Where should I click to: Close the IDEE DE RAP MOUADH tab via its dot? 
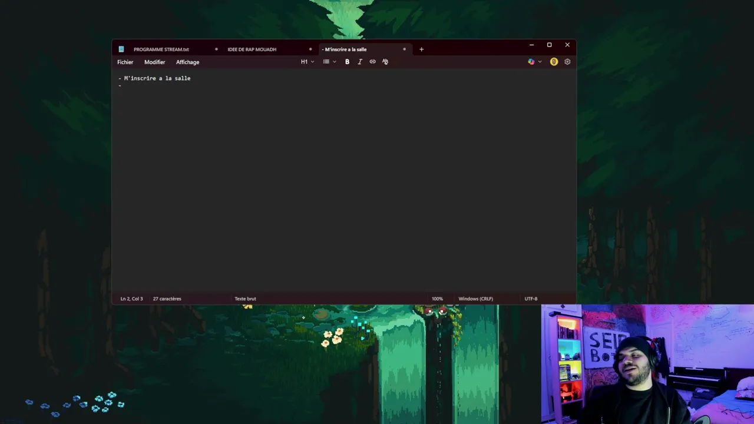310,49
